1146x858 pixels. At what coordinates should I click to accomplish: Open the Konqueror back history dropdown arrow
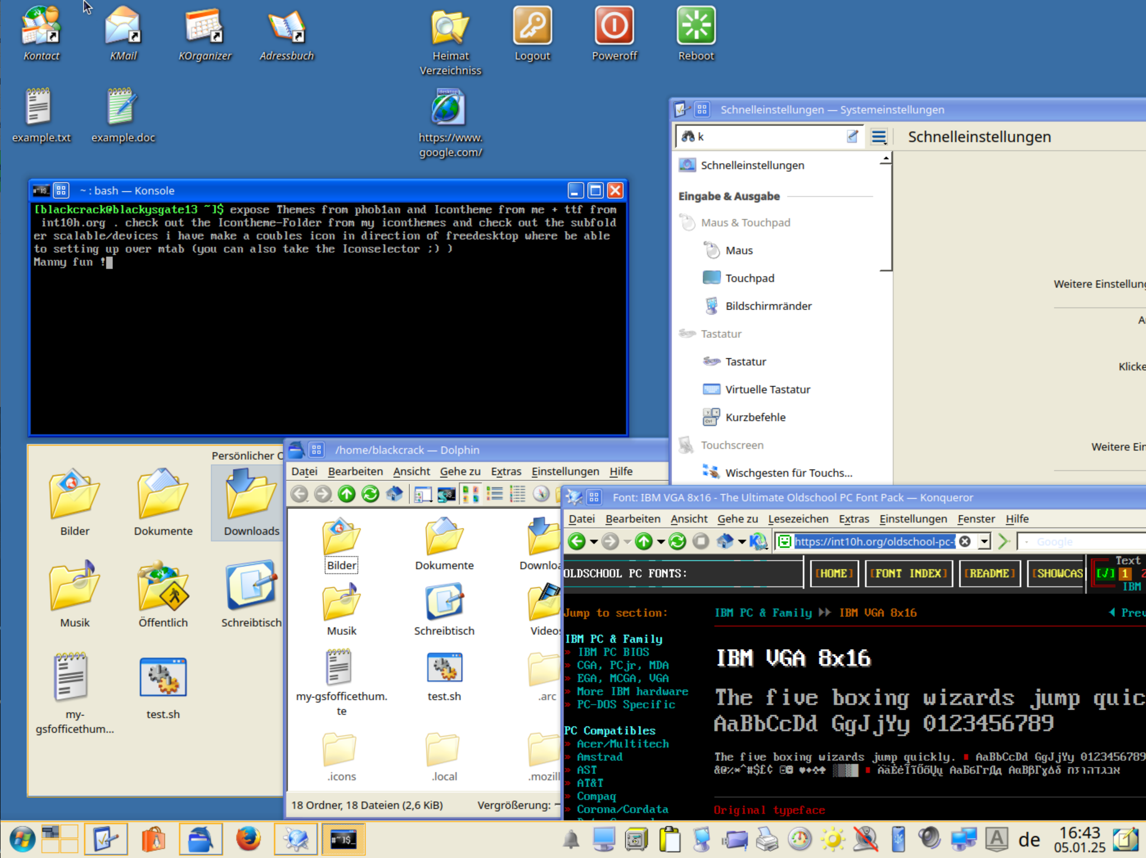click(594, 542)
